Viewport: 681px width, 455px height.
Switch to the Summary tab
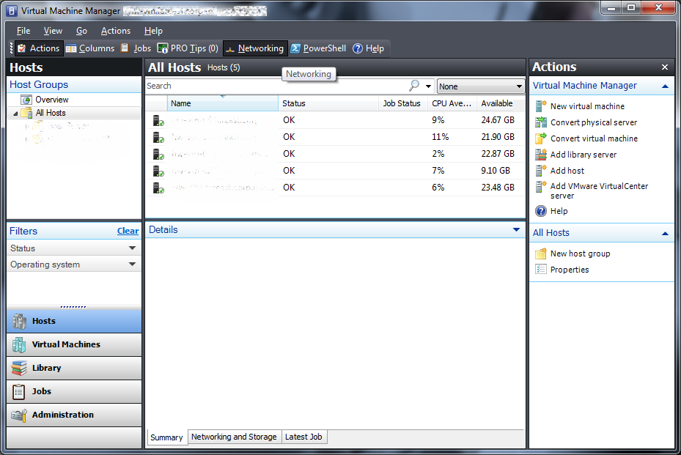click(166, 437)
